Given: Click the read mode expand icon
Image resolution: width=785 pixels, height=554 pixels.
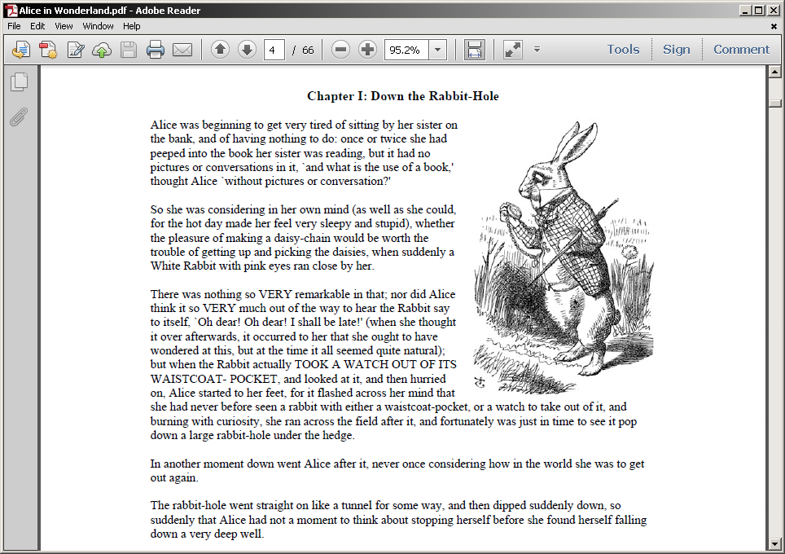Looking at the screenshot, I should (513, 50).
